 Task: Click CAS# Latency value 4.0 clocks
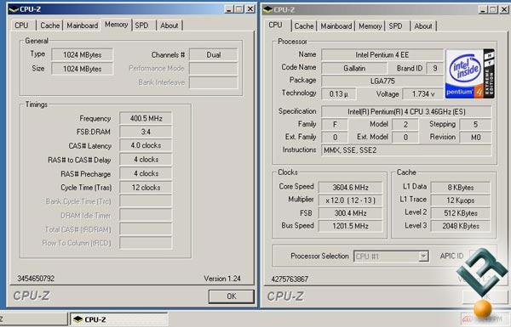click(146, 145)
